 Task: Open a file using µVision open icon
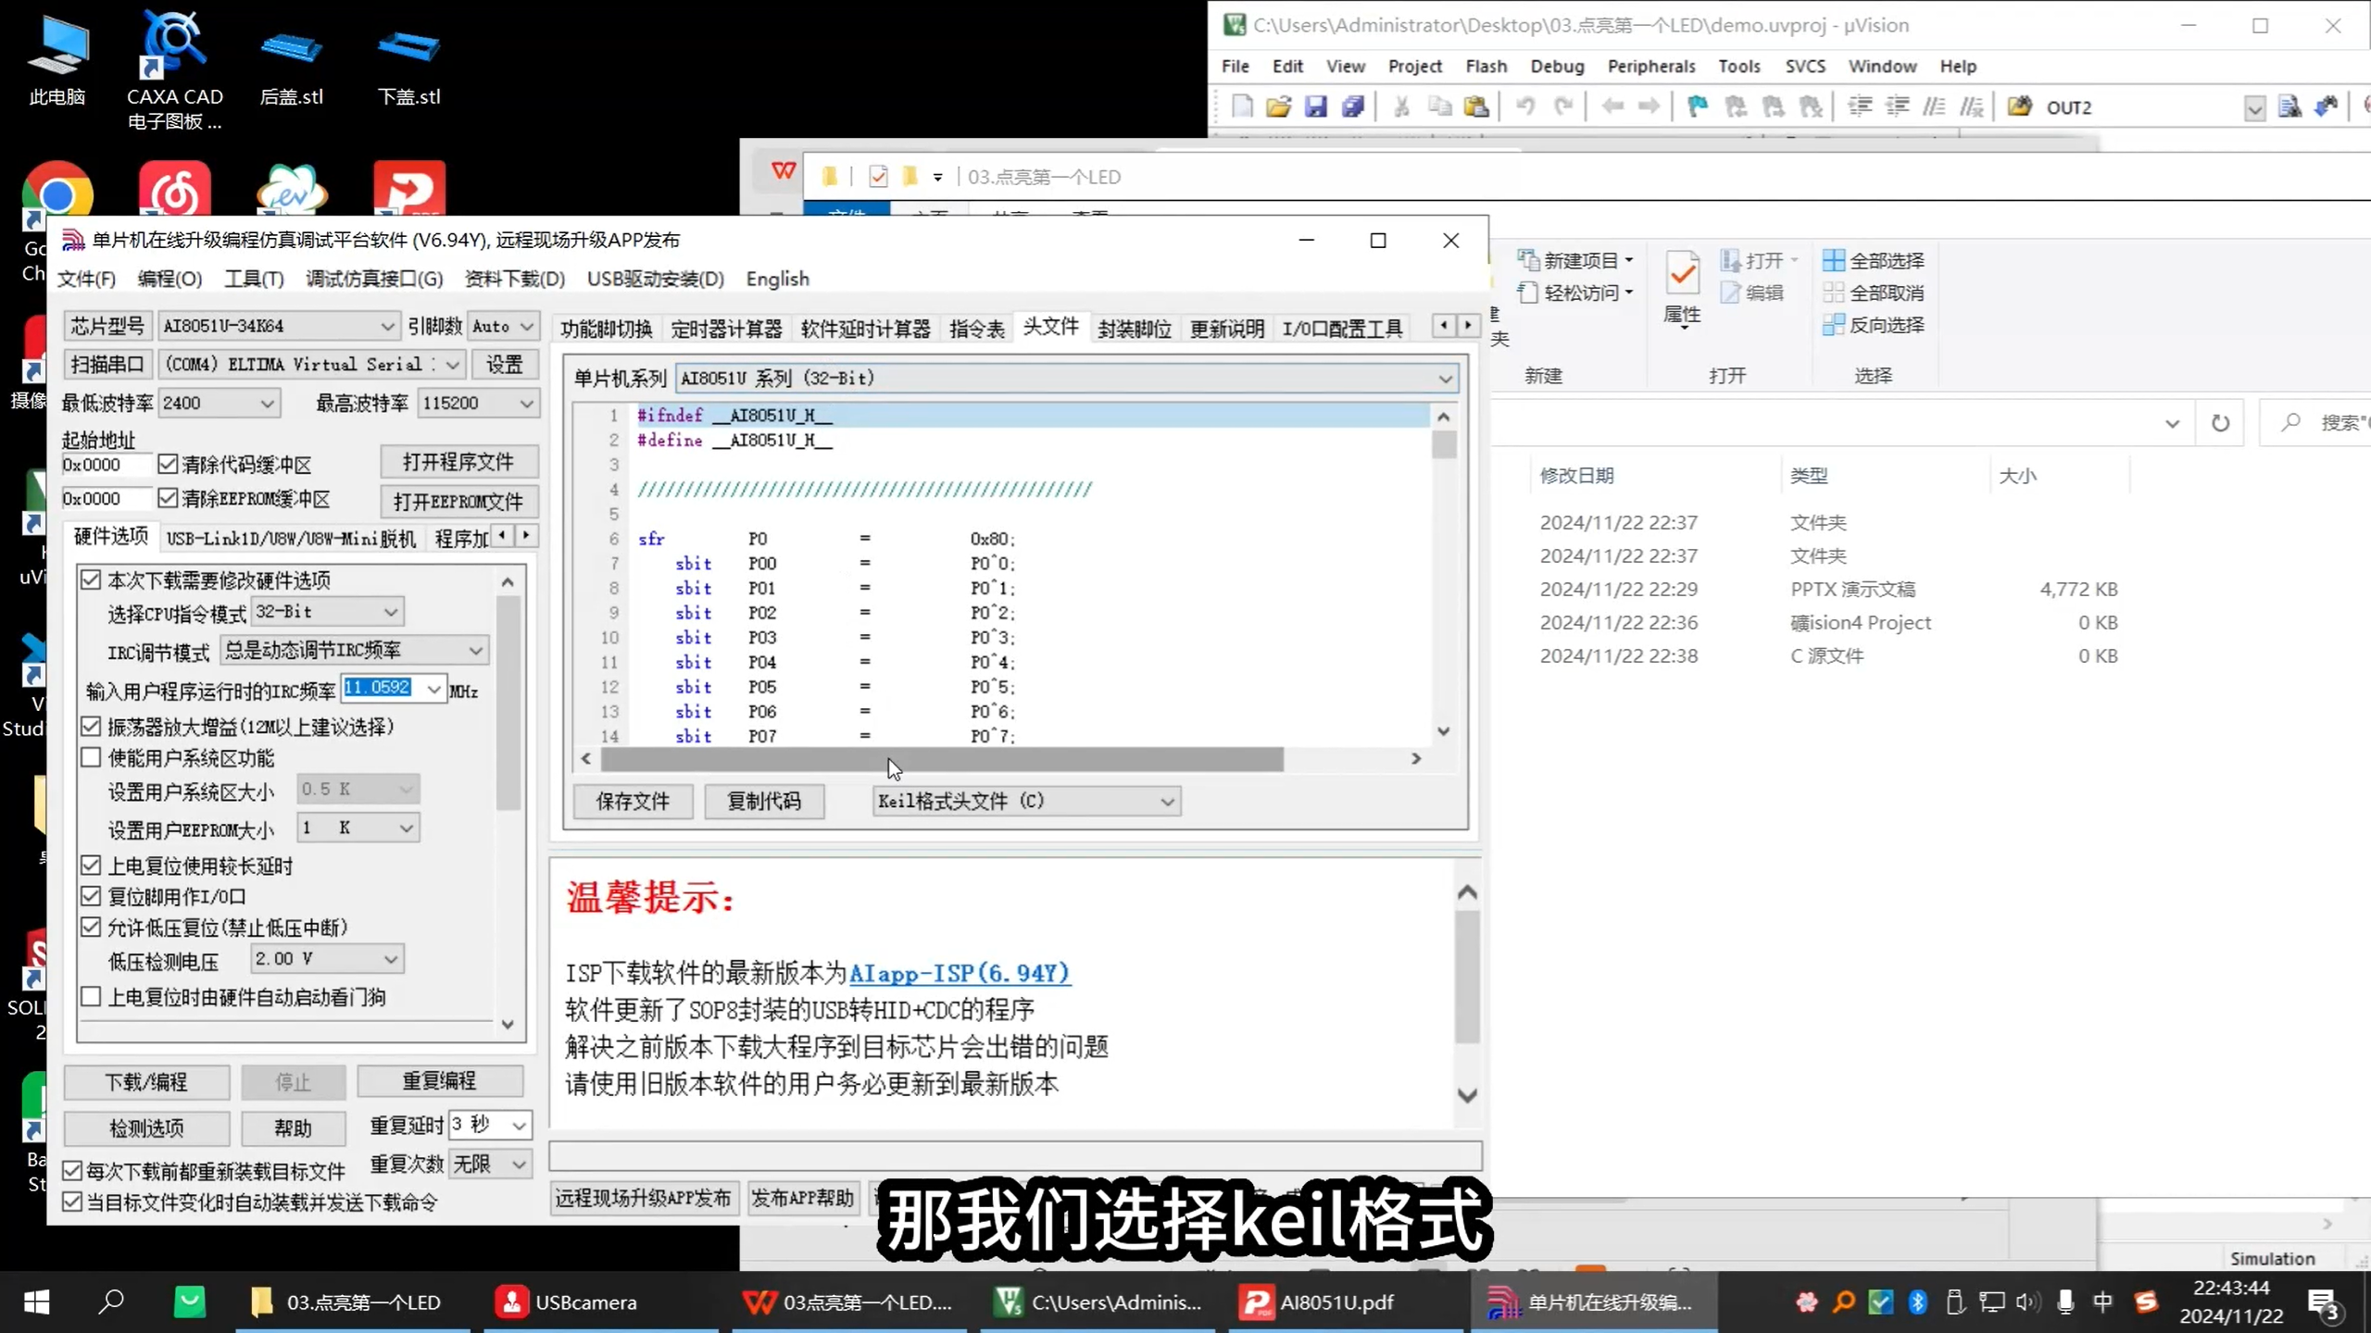[1278, 106]
